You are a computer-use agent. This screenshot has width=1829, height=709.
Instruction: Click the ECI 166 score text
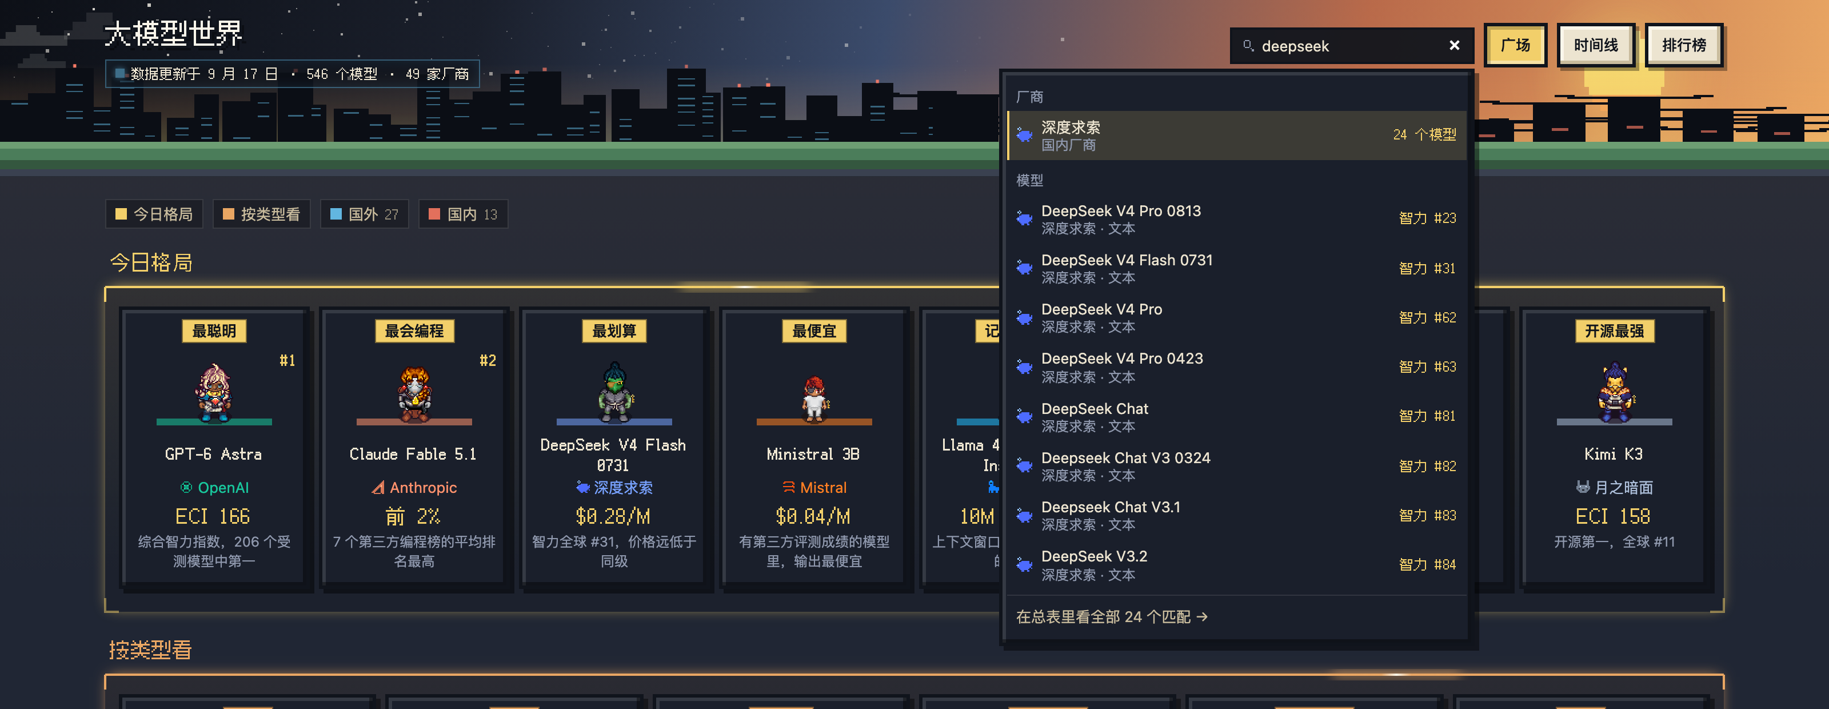point(212,516)
